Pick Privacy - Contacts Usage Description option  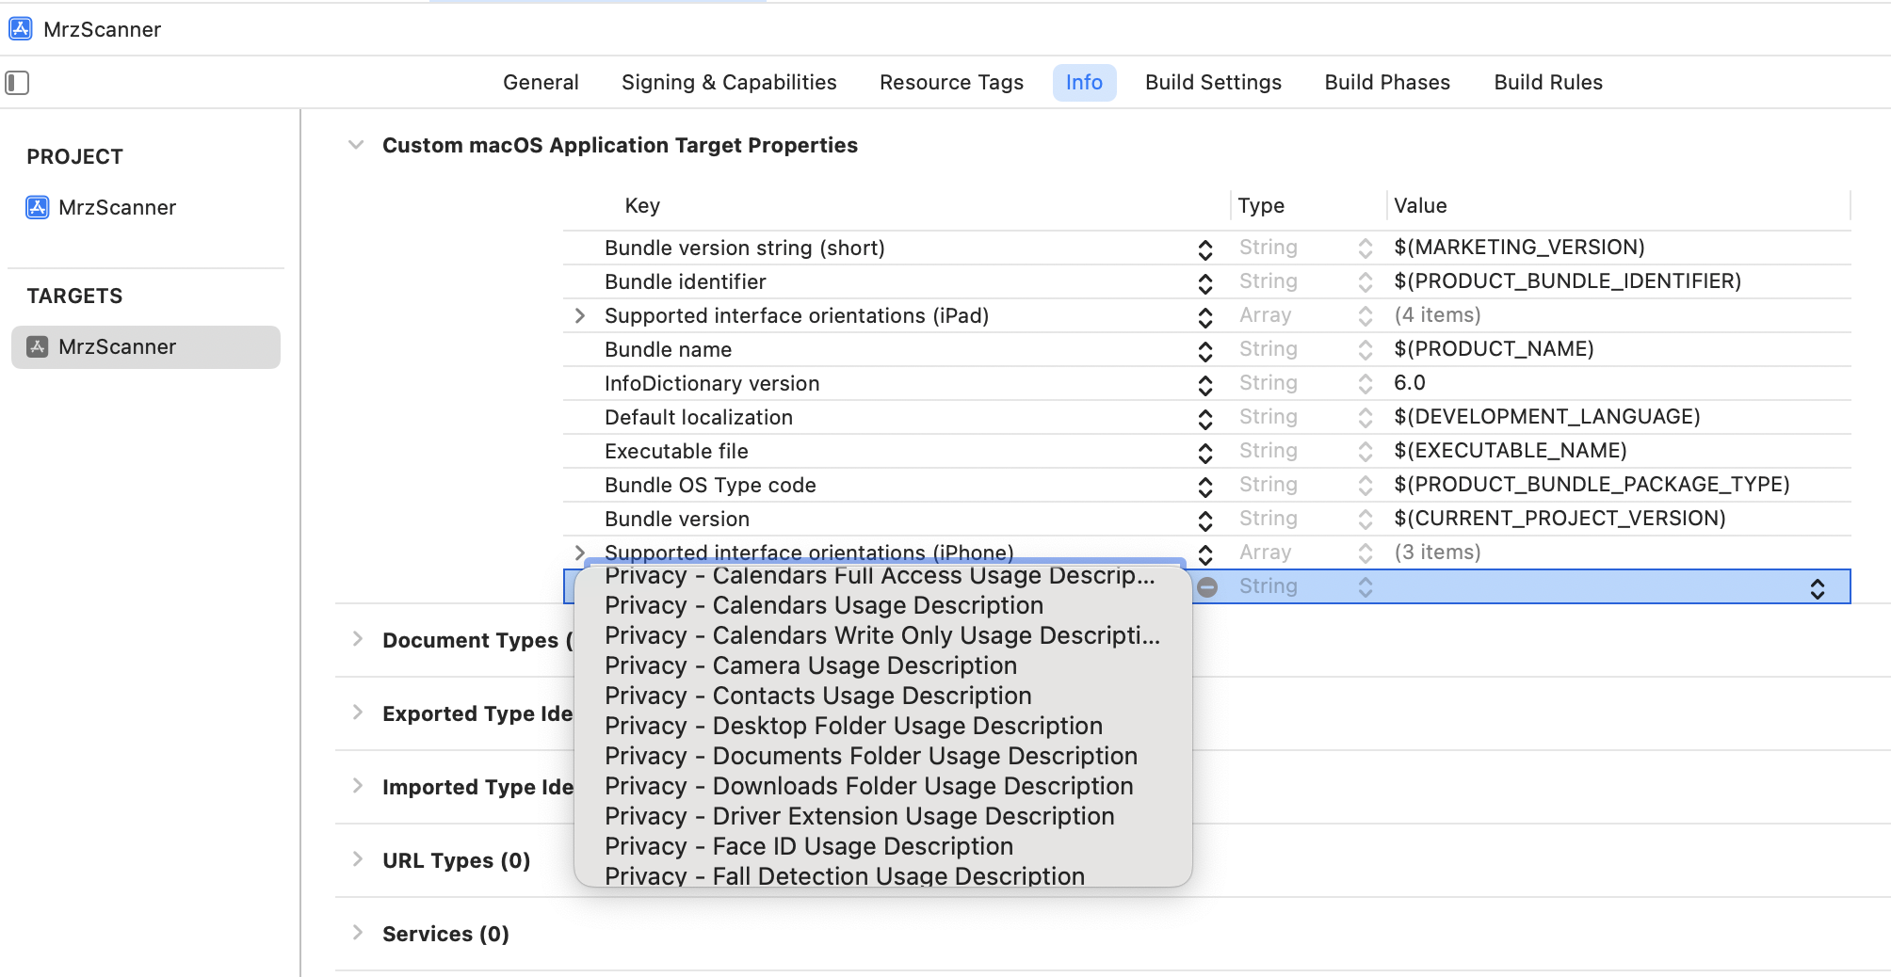pyautogui.click(x=817, y=696)
